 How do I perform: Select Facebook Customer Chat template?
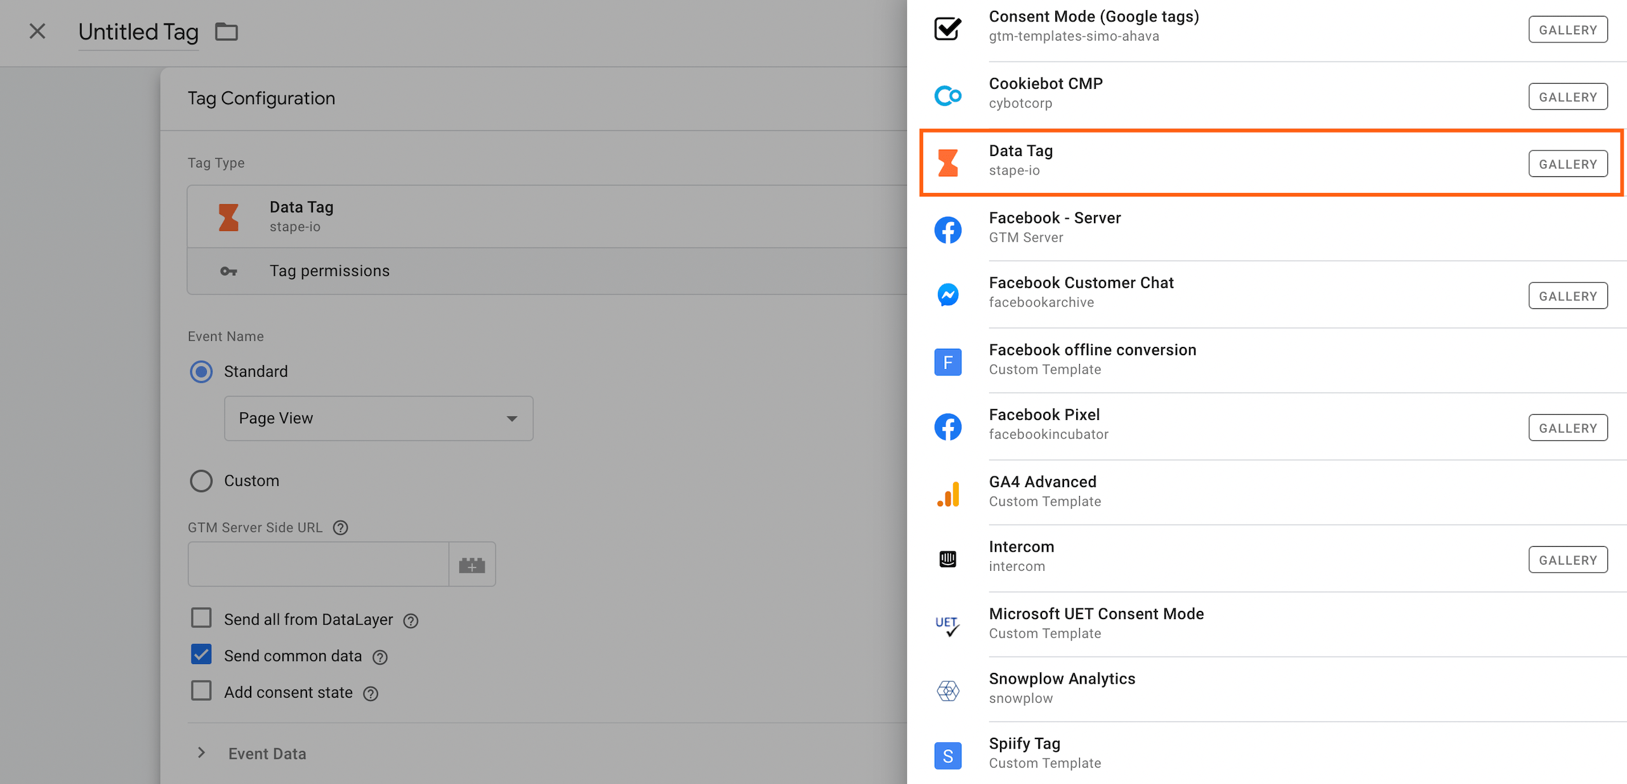point(1267,294)
